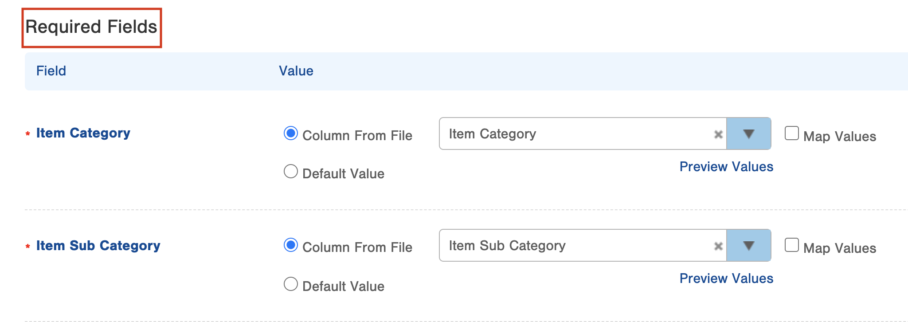Enable Map Values for Item Category
This screenshot has width=908, height=322.
(x=792, y=134)
